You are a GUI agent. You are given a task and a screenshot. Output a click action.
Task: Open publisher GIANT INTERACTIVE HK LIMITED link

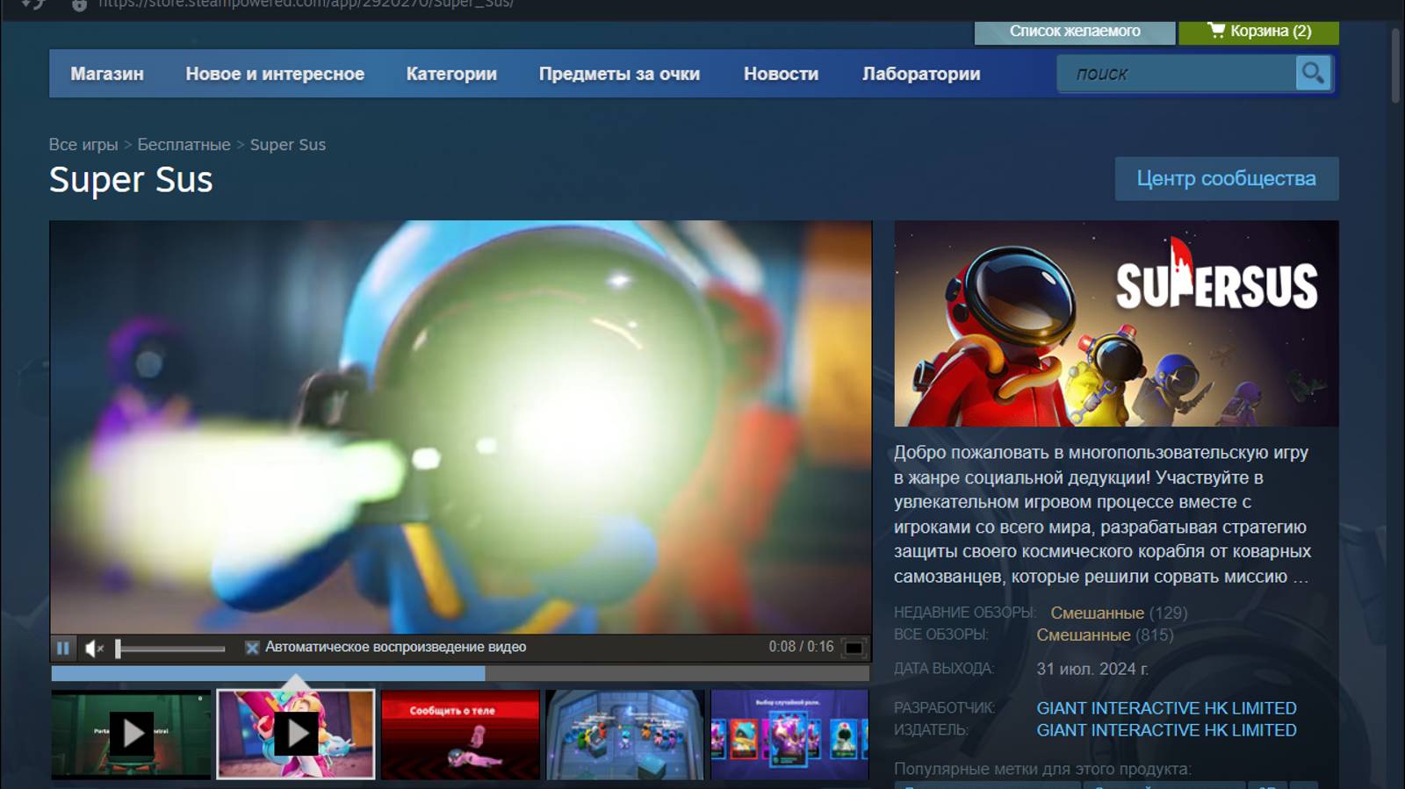pyautogui.click(x=1166, y=730)
